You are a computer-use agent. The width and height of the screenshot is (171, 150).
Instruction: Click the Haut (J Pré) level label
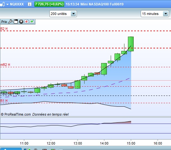coord(10,93)
